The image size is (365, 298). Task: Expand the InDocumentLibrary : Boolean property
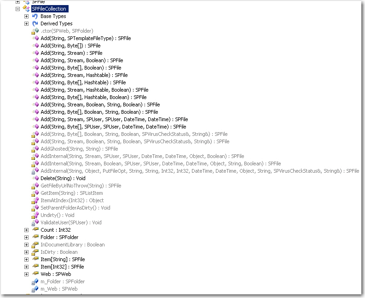(26, 245)
